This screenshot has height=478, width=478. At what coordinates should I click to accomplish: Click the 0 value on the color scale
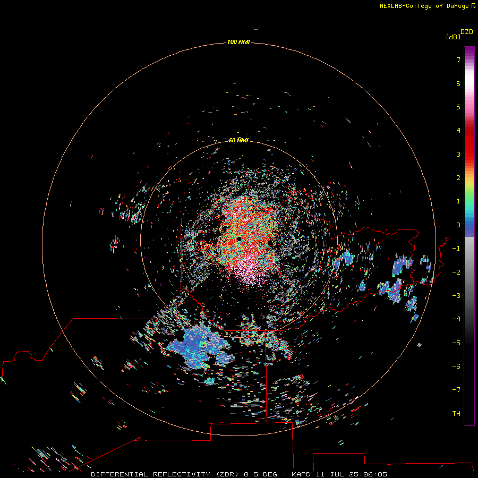click(x=458, y=225)
